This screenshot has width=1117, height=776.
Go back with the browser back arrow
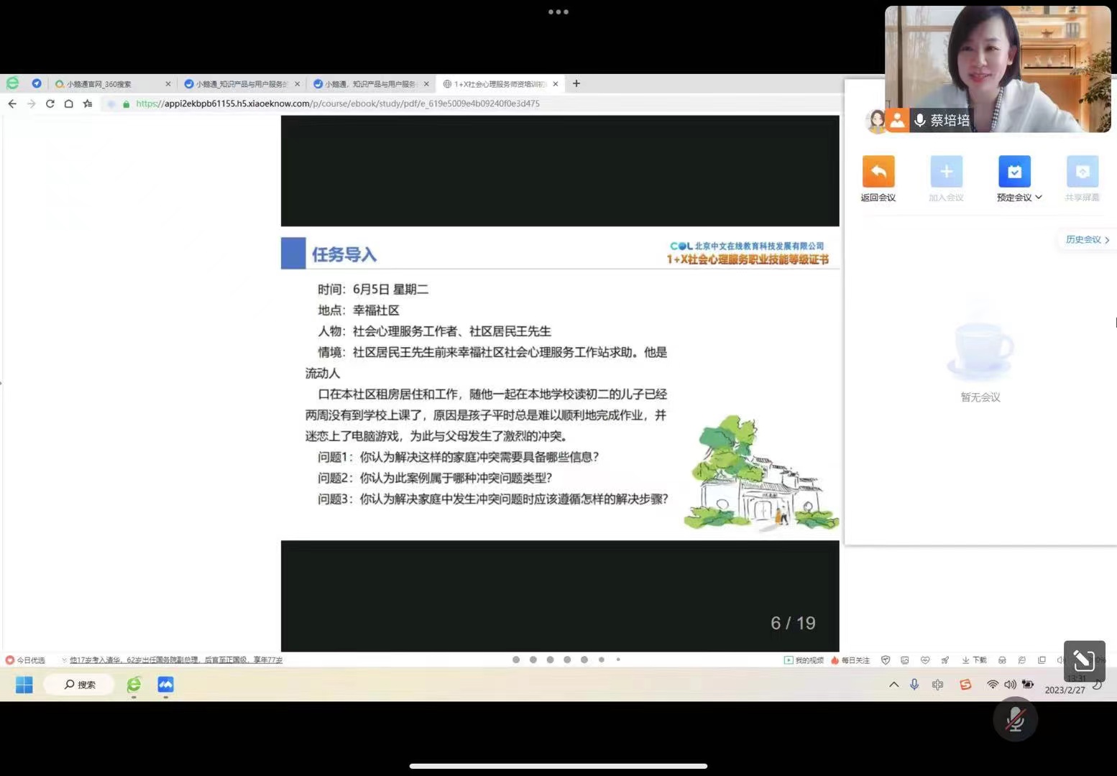[x=12, y=103]
